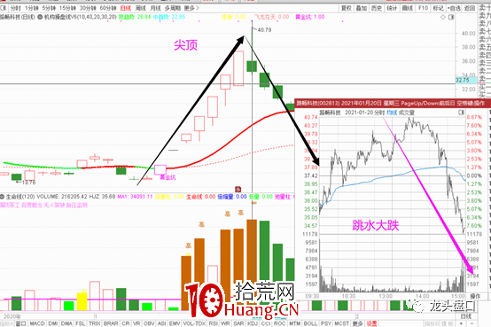Activate the 画线 drawing tool button
This screenshot has height=327, width=491.
point(408,8)
